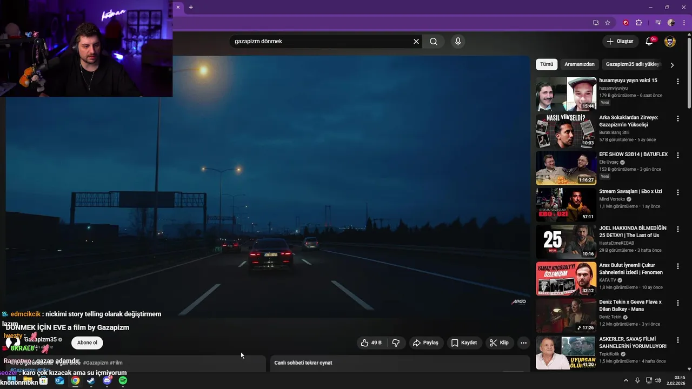This screenshot has height=389, width=692.
Task: Click the Oluştur create button
Action: 620,42
